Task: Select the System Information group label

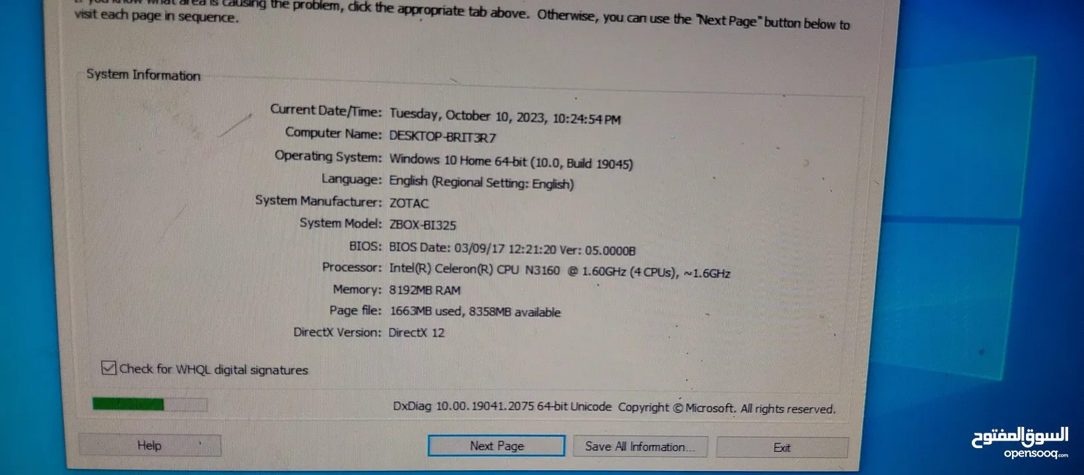Action: click(x=143, y=75)
